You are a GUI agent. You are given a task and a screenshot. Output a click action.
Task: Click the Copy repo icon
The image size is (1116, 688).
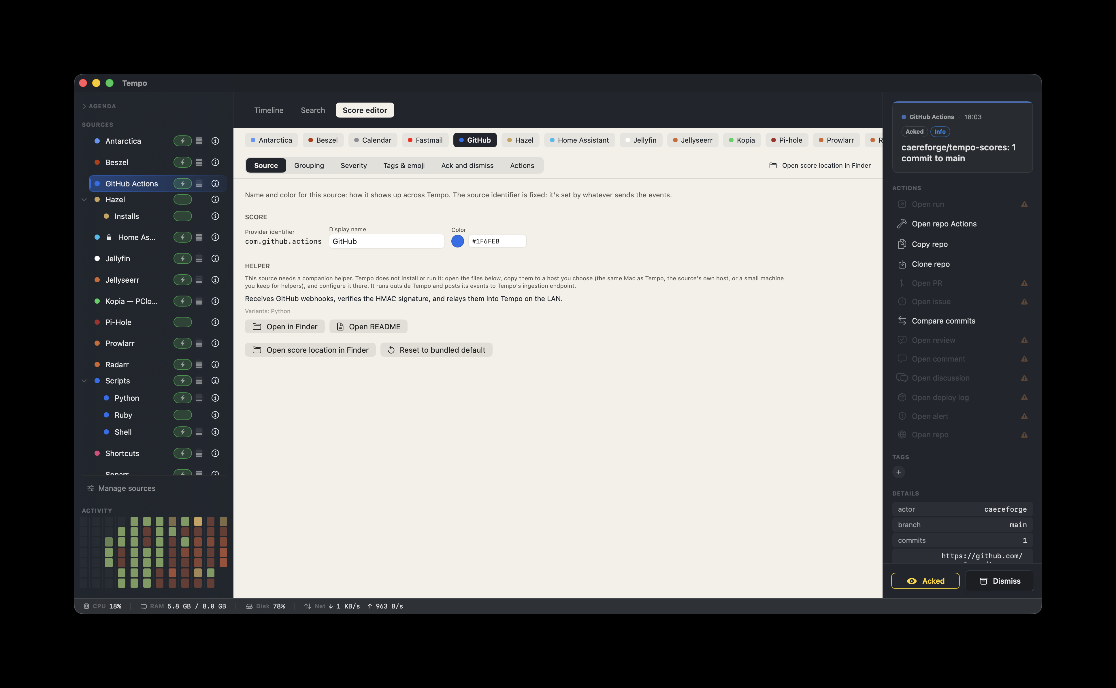pyautogui.click(x=902, y=244)
